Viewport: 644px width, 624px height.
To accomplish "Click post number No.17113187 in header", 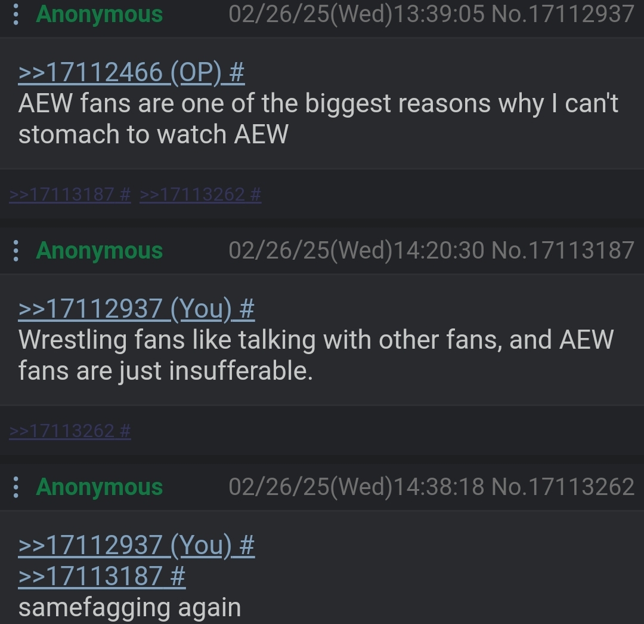I will tap(563, 251).
